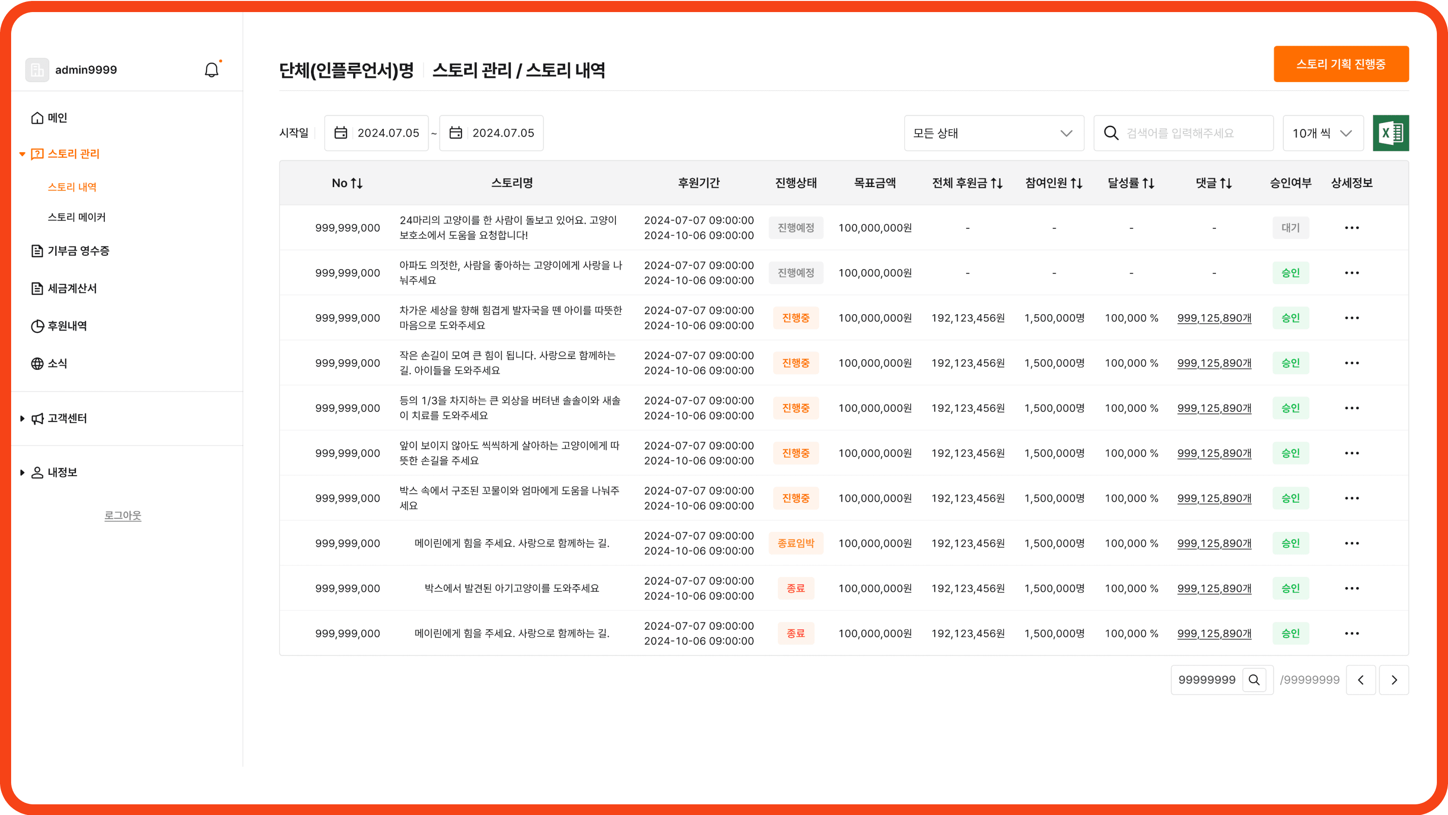Open the 10개 씩 page size dropdown
Screen dimensions: 1448x815
click(1323, 133)
